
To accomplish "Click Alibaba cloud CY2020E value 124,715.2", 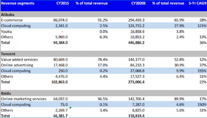I will point(136,26).
